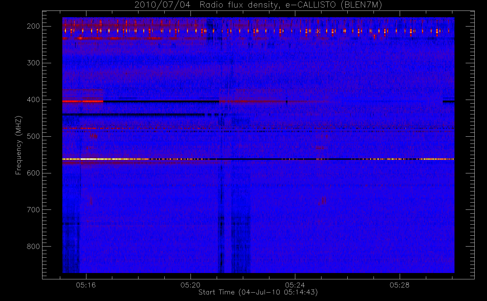Click the 05:24 time tick label
The height and width of the screenshot is (301, 487).
[x=295, y=285]
